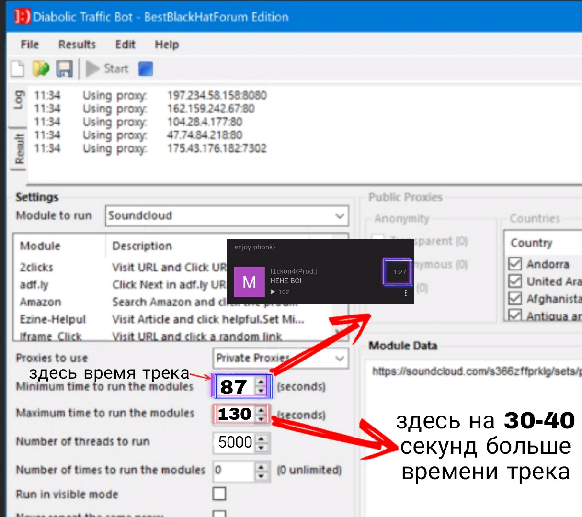The height and width of the screenshot is (517, 582).
Task: Click the log entry 175.43.176.182:7302
Action: [x=217, y=148]
